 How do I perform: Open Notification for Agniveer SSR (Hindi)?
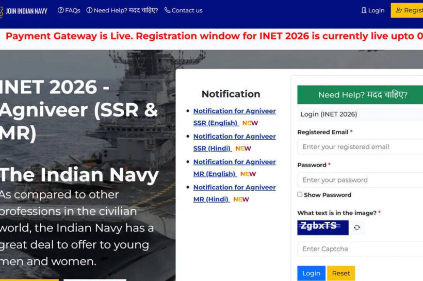tap(234, 142)
